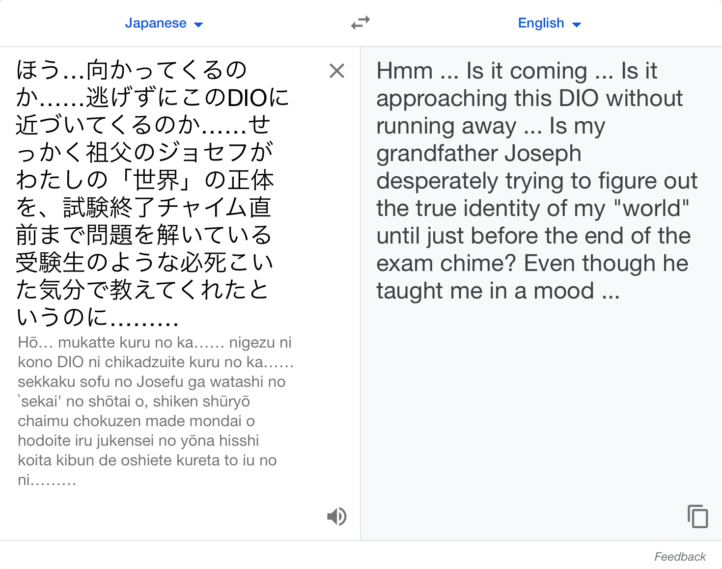This screenshot has width=722, height=569.
Task: Click the blank area below the translation
Action: tap(540, 403)
